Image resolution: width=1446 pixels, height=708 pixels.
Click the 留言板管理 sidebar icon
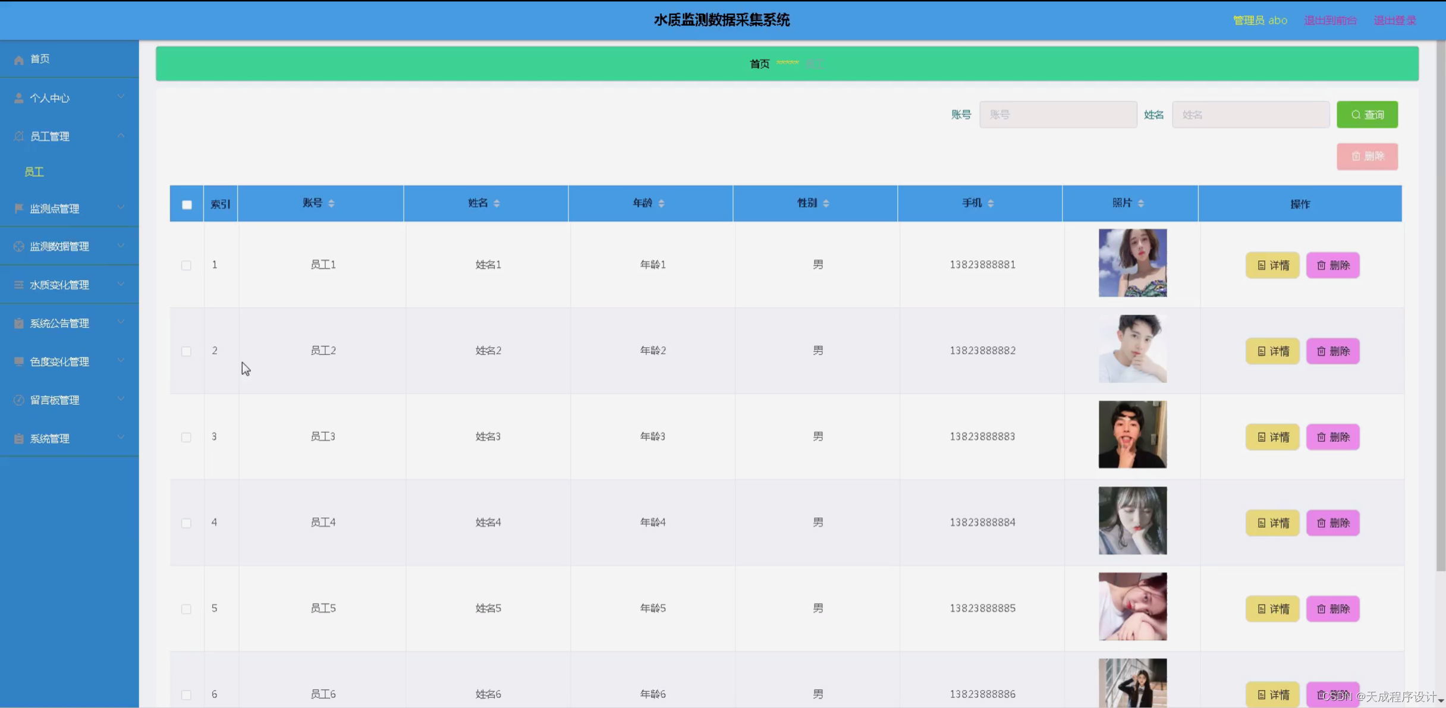point(19,400)
